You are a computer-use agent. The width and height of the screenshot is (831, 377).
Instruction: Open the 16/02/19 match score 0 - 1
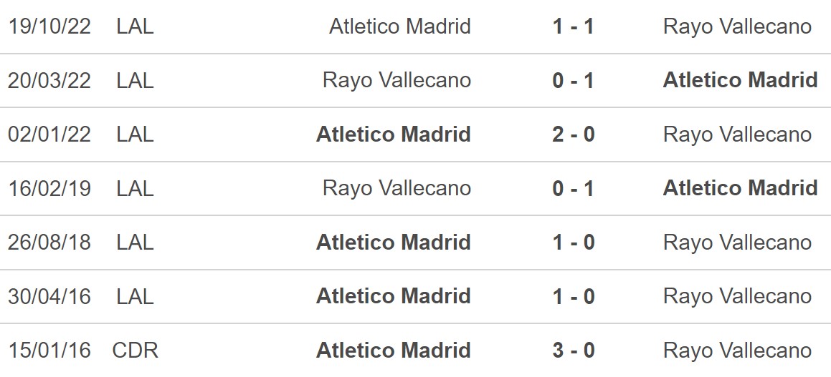tap(573, 188)
